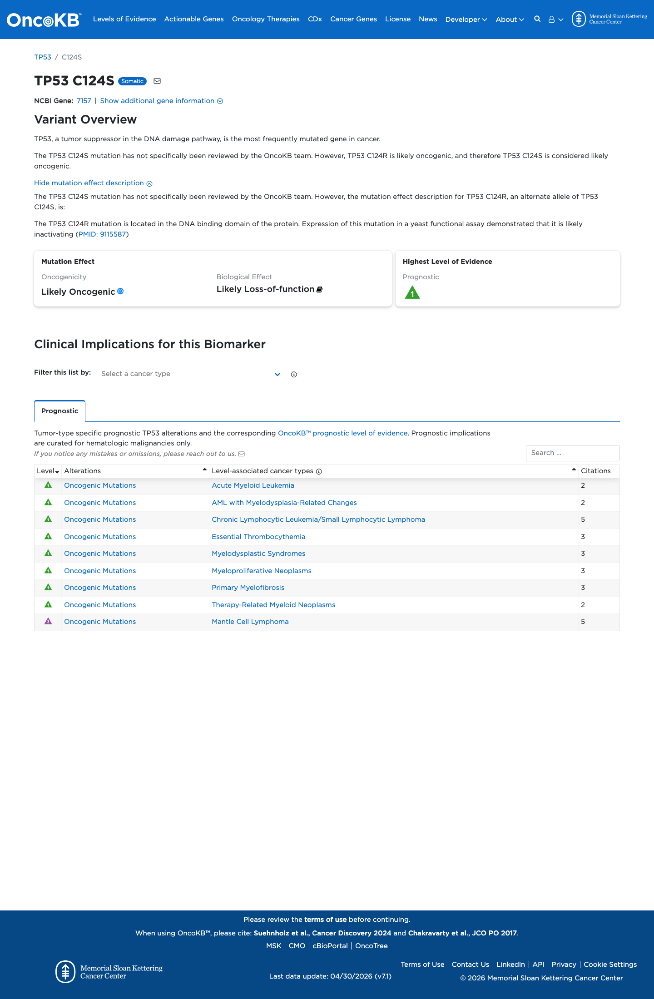
Task: Open PMID: 9115587 reference
Action: 102,234
